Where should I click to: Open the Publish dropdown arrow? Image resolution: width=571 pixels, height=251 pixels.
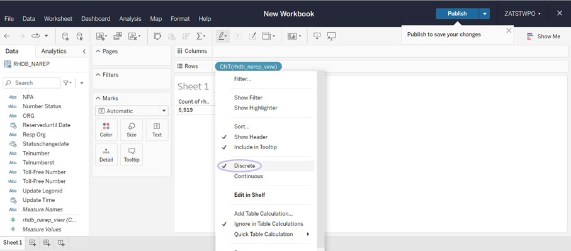[x=484, y=13]
